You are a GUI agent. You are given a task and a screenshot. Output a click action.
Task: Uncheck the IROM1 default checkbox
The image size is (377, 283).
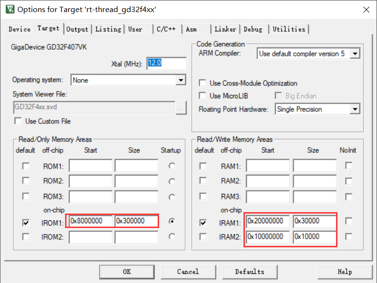(x=26, y=222)
